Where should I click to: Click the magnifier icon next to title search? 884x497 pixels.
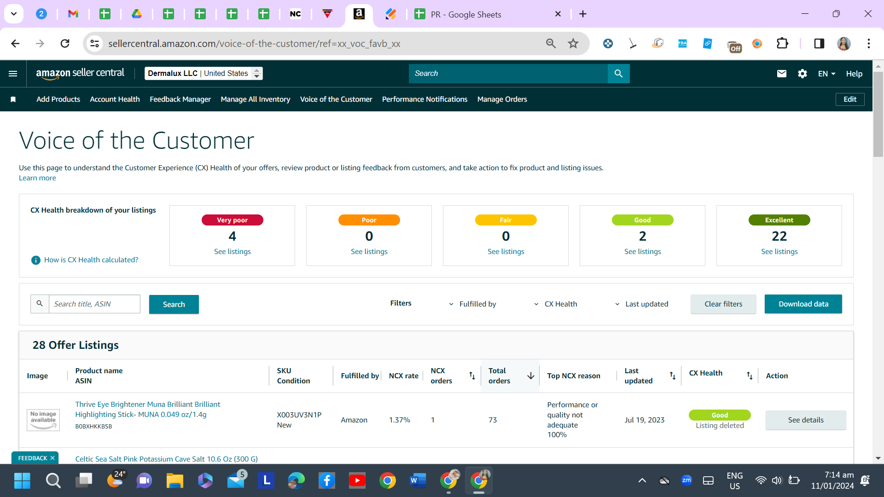40,304
